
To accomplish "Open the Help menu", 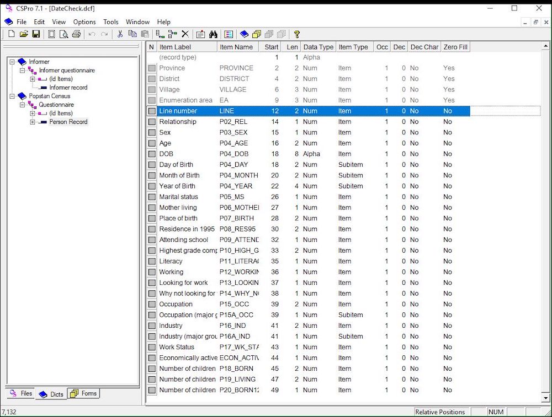I will (164, 22).
